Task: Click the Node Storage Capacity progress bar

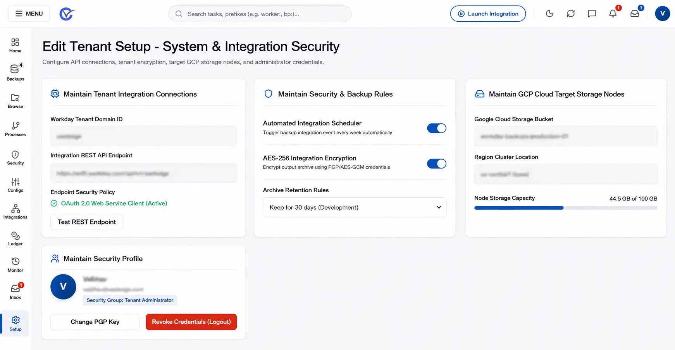Action: 566,208
